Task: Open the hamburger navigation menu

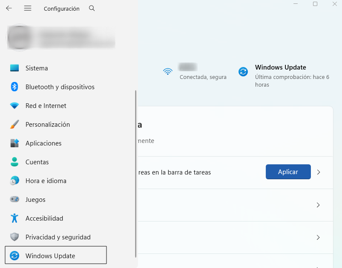Action: pos(27,8)
